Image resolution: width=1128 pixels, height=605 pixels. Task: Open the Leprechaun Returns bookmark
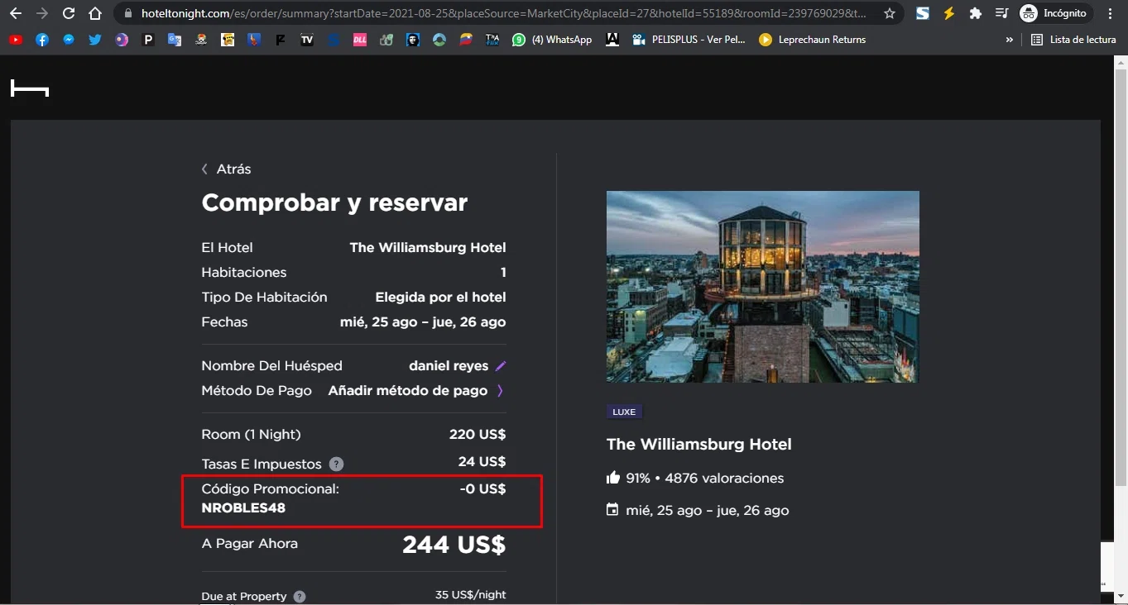[x=813, y=40]
